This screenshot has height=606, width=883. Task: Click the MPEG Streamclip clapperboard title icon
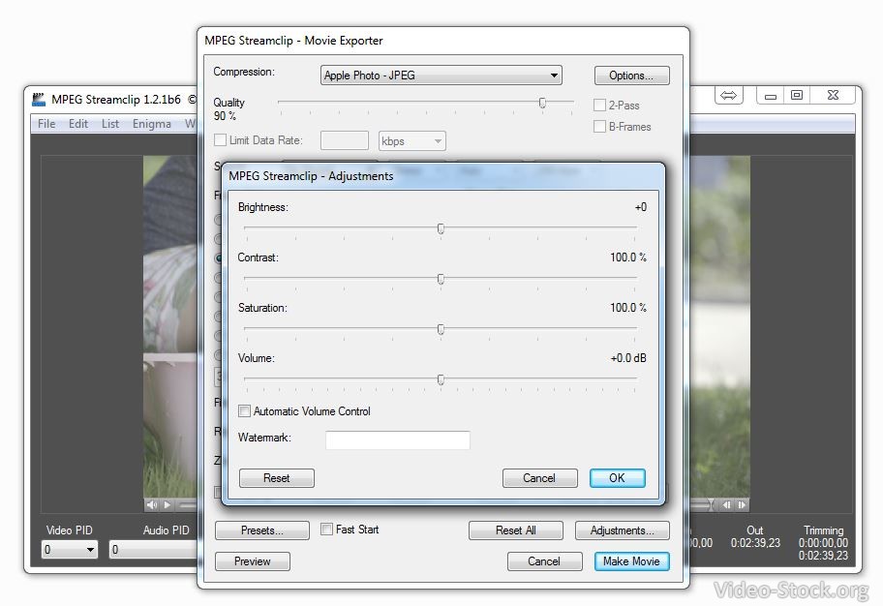point(39,100)
